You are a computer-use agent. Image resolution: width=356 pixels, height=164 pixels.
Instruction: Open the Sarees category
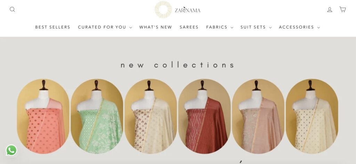coord(189,27)
